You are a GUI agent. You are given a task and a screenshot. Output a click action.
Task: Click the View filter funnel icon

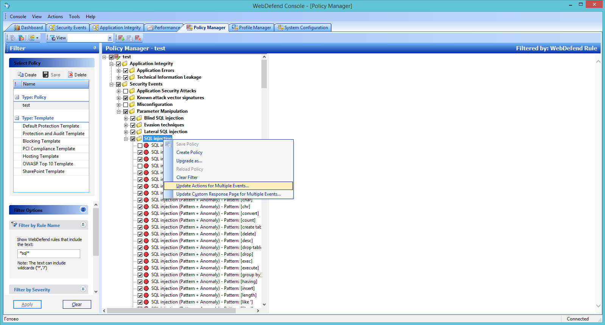pyautogui.click(x=53, y=38)
